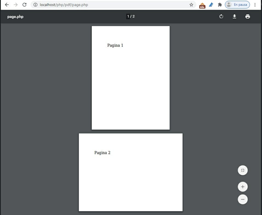Open the Chrome three-dot menu

(x=255, y=5)
